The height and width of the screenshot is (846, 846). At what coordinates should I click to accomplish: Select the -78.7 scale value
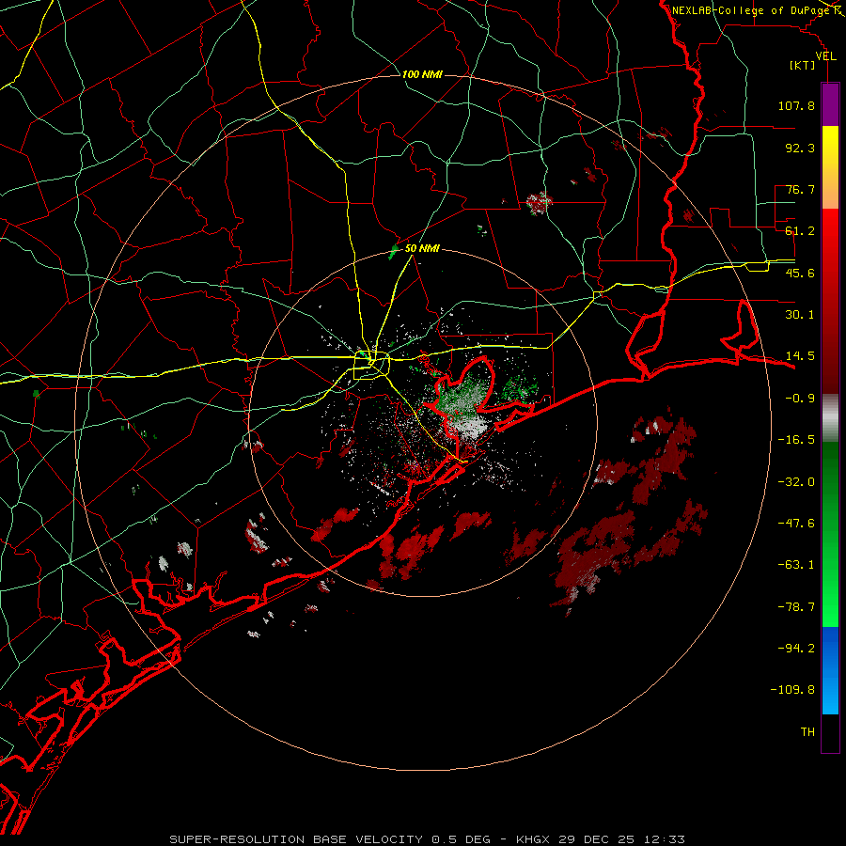pos(796,607)
